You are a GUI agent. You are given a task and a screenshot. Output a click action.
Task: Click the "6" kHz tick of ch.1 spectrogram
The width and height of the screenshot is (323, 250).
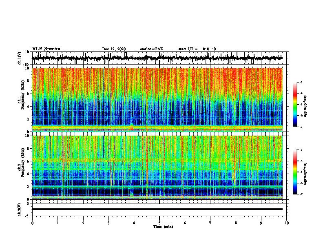pyautogui.click(x=28, y=94)
